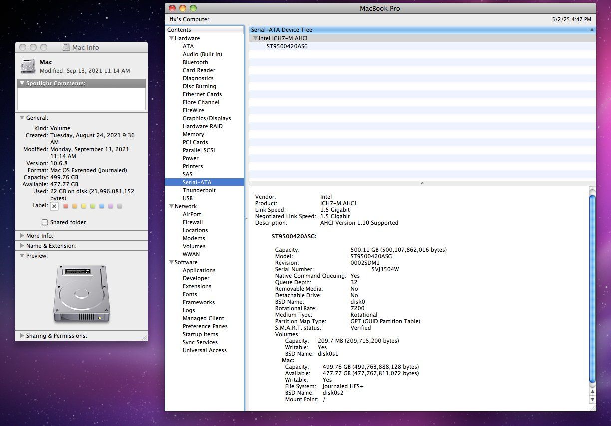This screenshot has width=611, height=426.
Task: Open the USB hardware entry
Action: (x=188, y=198)
